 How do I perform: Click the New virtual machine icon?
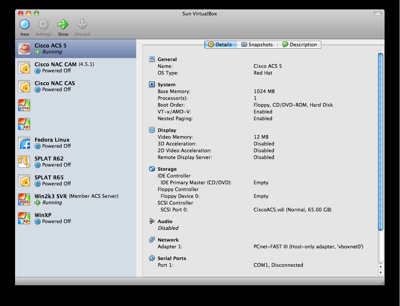coord(24,25)
